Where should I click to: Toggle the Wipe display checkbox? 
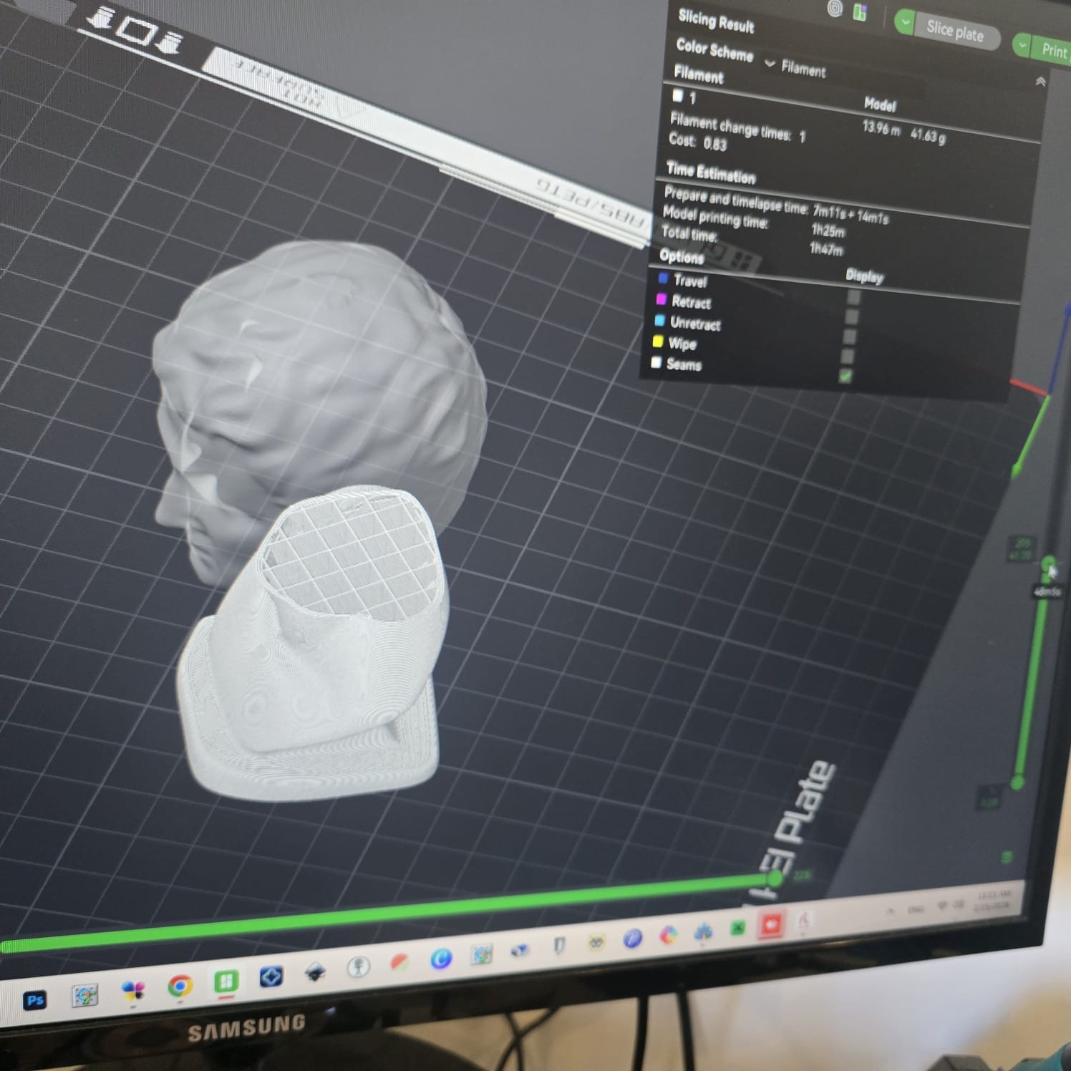(848, 356)
